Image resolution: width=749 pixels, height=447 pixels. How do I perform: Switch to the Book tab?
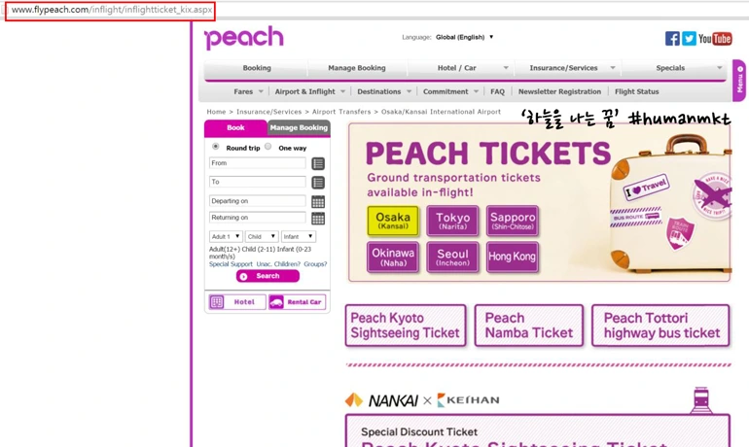(x=235, y=128)
